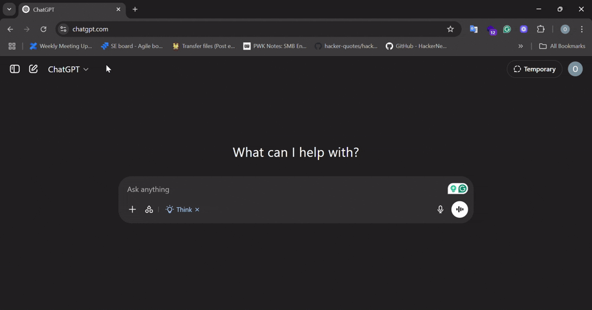View site information icon in address bar
592x310 pixels.
click(x=63, y=29)
